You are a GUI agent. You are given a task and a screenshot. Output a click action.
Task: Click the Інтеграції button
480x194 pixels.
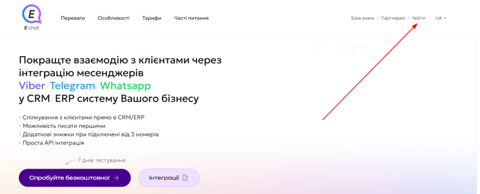click(169, 178)
